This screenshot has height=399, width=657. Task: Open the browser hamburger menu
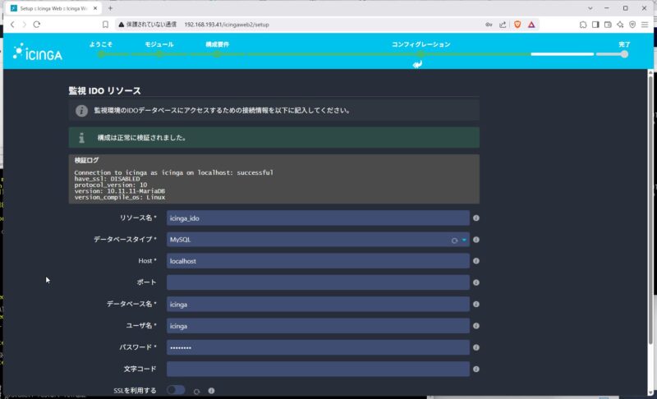[x=645, y=25]
